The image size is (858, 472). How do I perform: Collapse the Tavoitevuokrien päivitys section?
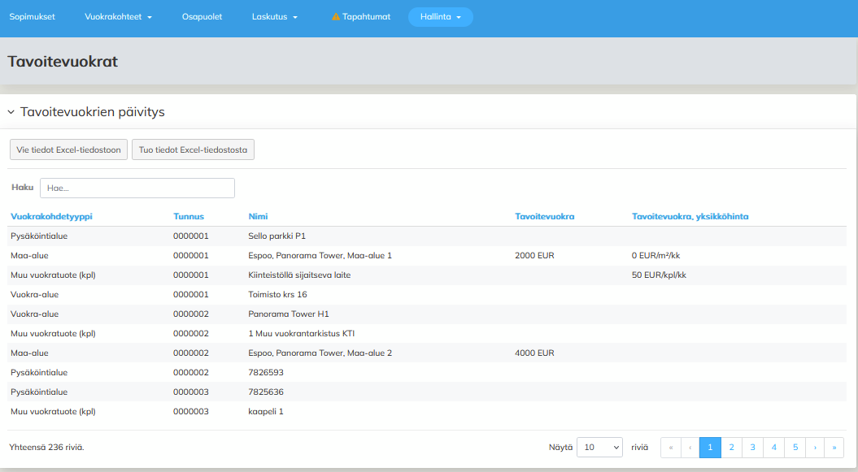coord(11,112)
